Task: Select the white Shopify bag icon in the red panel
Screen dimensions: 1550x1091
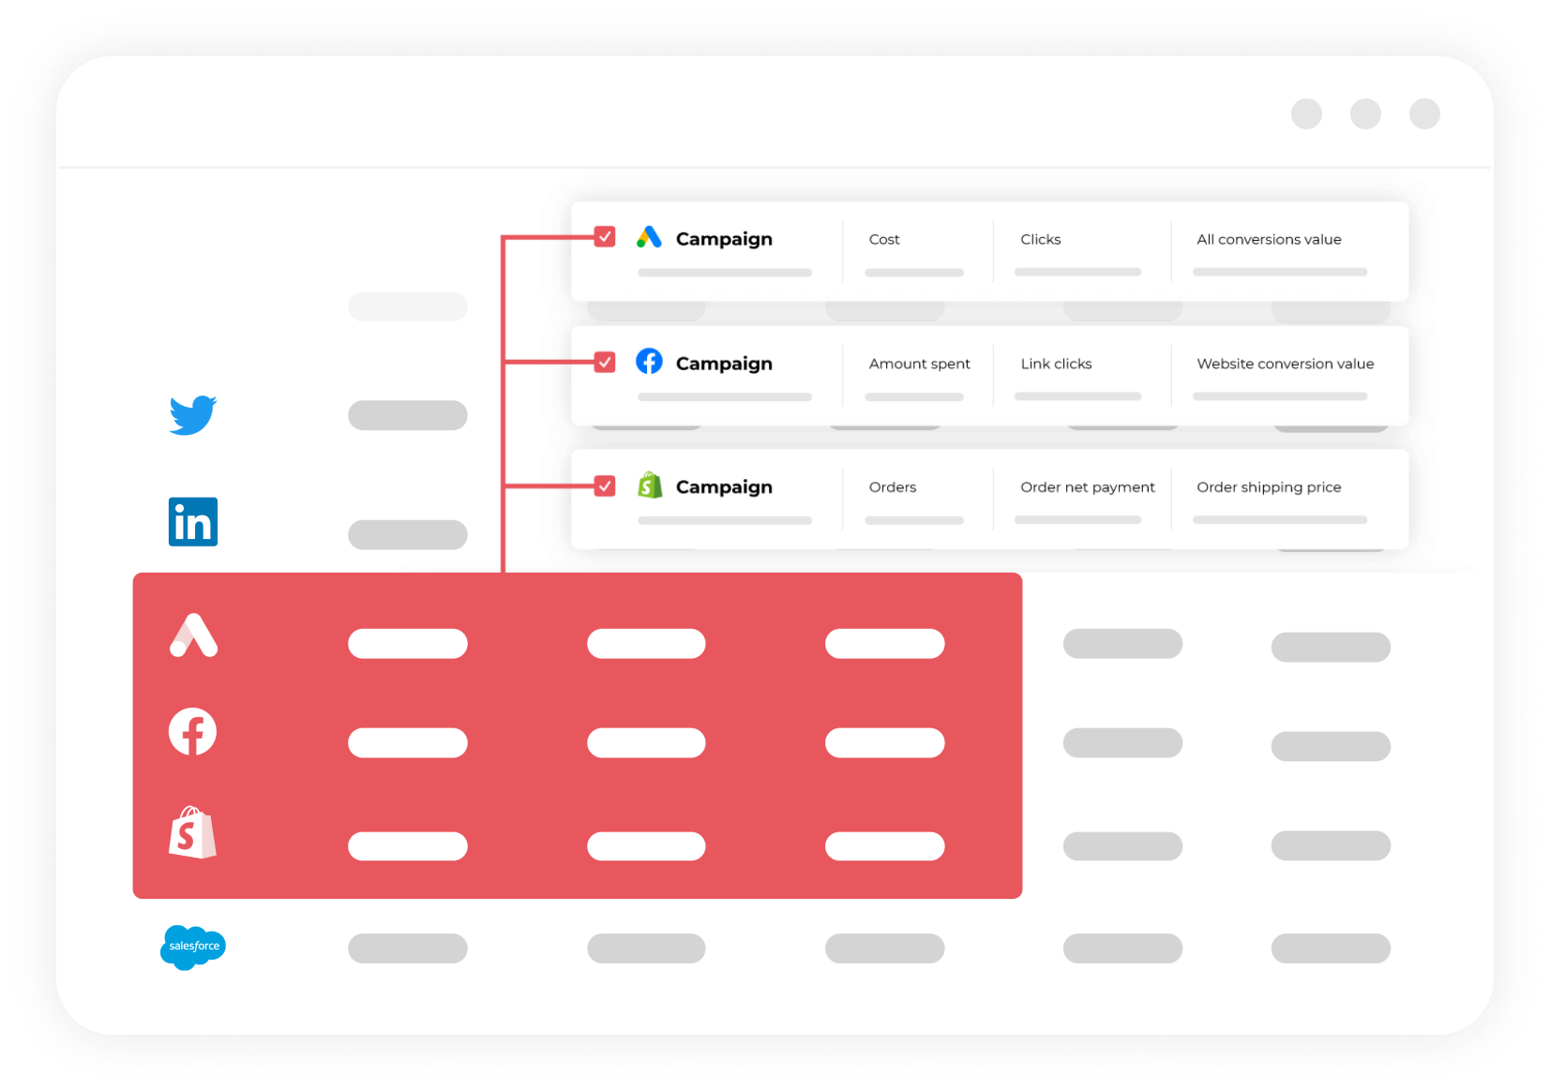Action: coord(192,832)
